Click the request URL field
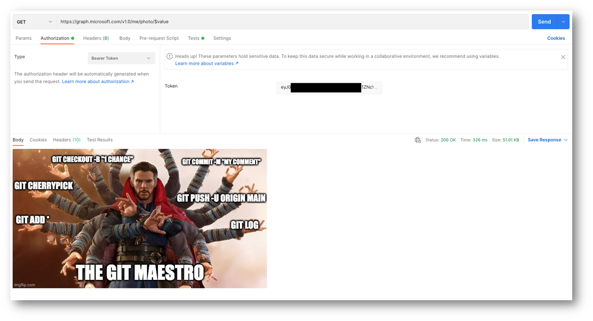The height and width of the screenshot is (321, 593). [x=292, y=22]
